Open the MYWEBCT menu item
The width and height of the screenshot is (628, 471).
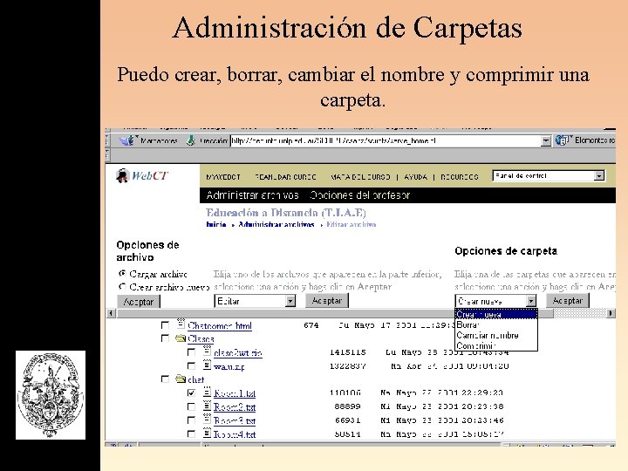pyautogui.click(x=223, y=176)
